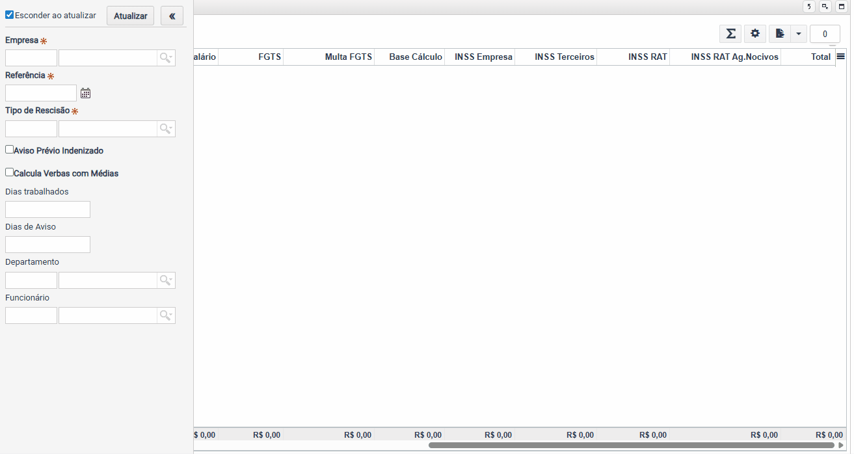Image resolution: width=854 pixels, height=454 pixels.
Task: Focus the Dias trabalhados field
Action: (47, 209)
